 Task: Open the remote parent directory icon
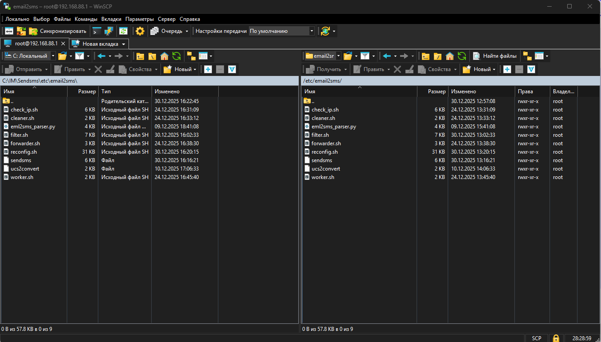426,56
